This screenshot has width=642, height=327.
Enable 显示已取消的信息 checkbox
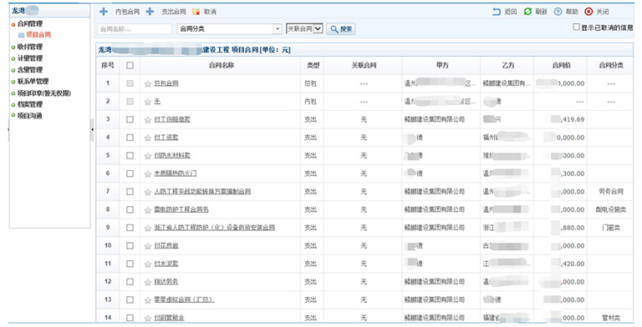tap(576, 27)
